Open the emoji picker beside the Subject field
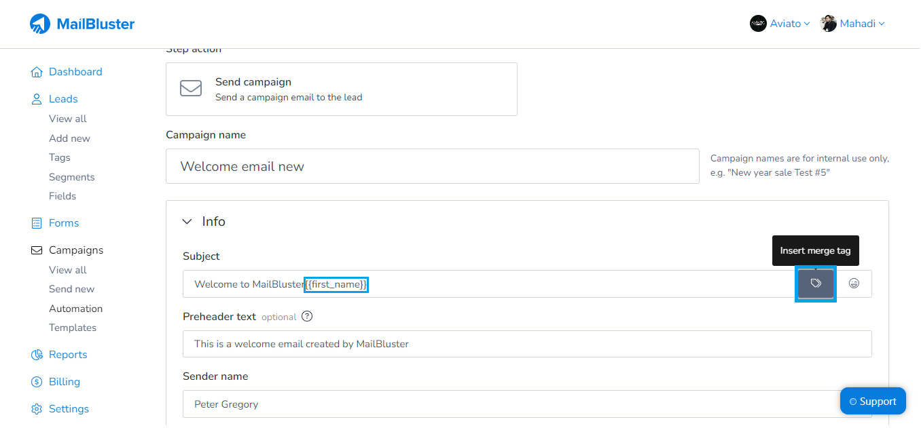The width and height of the screenshot is (921, 428). click(855, 284)
